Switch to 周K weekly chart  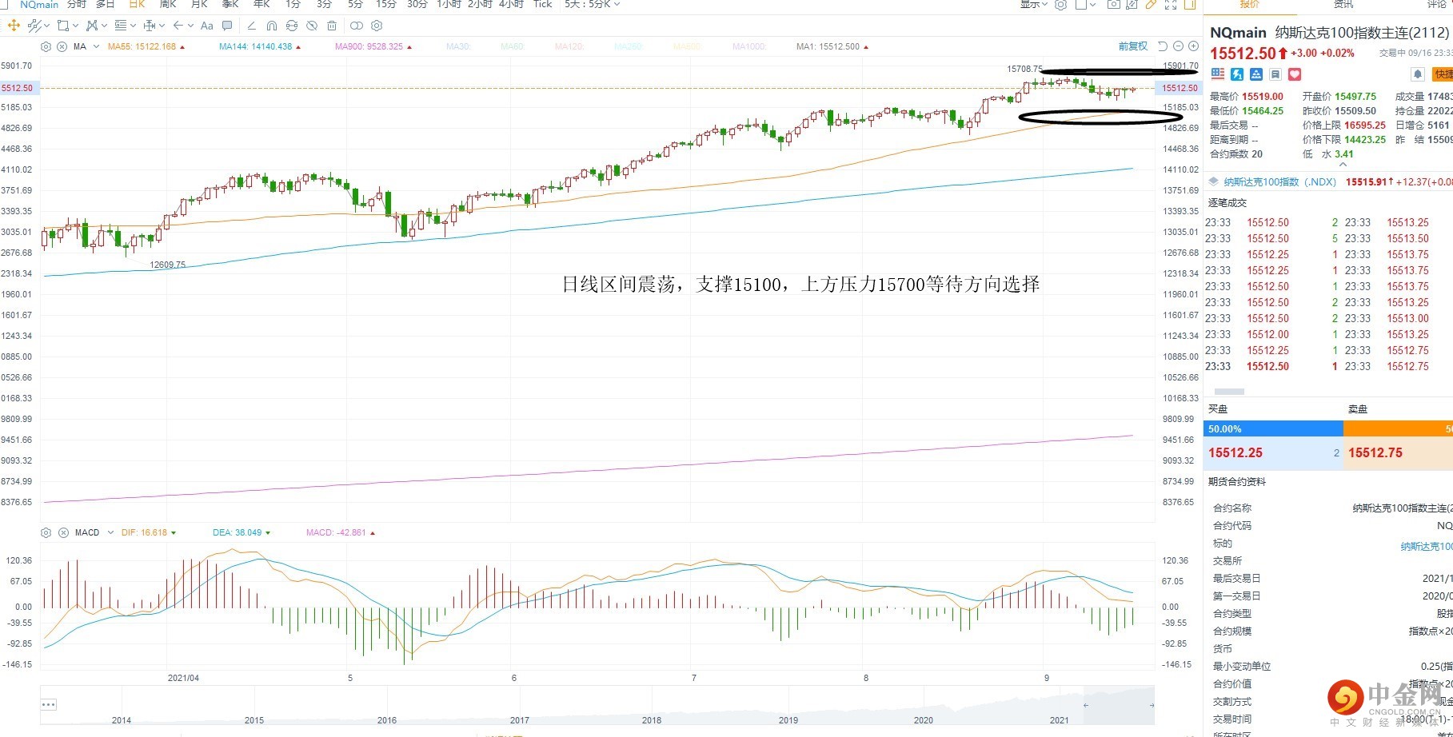(x=168, y=5)
